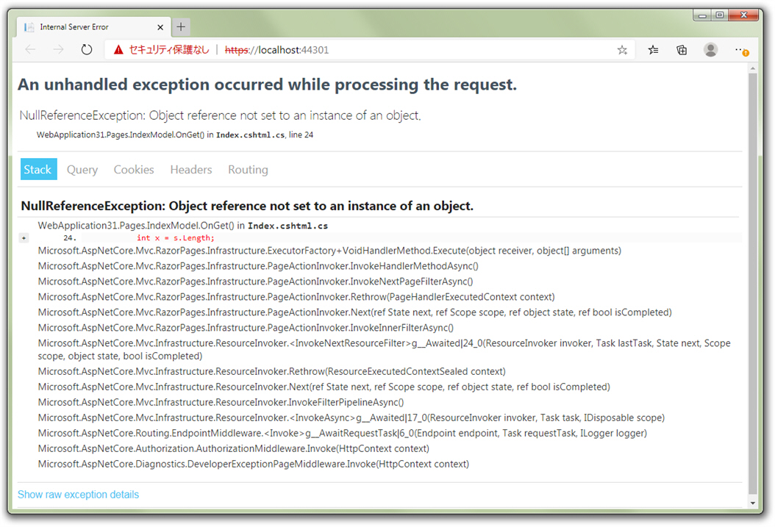Close the Internal Server Error tab

(x=160, y=27)
